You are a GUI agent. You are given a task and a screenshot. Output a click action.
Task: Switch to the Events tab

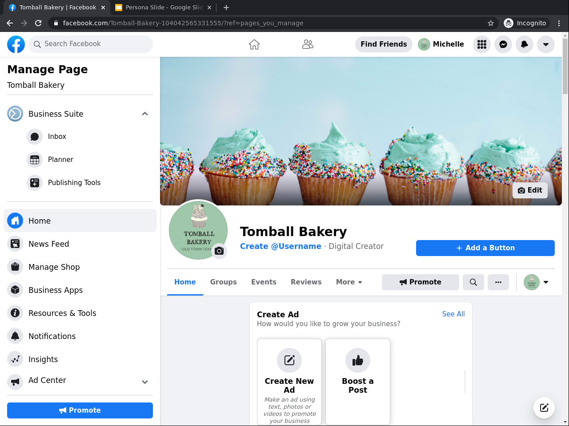[264, 282]
